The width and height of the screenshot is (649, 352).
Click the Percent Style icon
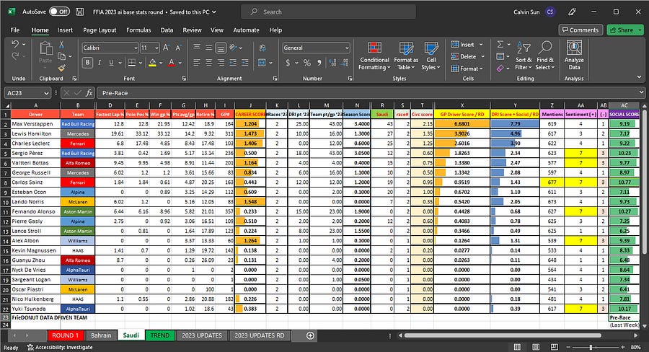click(x=306, y=63)
